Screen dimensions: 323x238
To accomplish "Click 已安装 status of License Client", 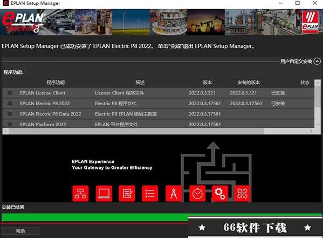I will 278,93.
